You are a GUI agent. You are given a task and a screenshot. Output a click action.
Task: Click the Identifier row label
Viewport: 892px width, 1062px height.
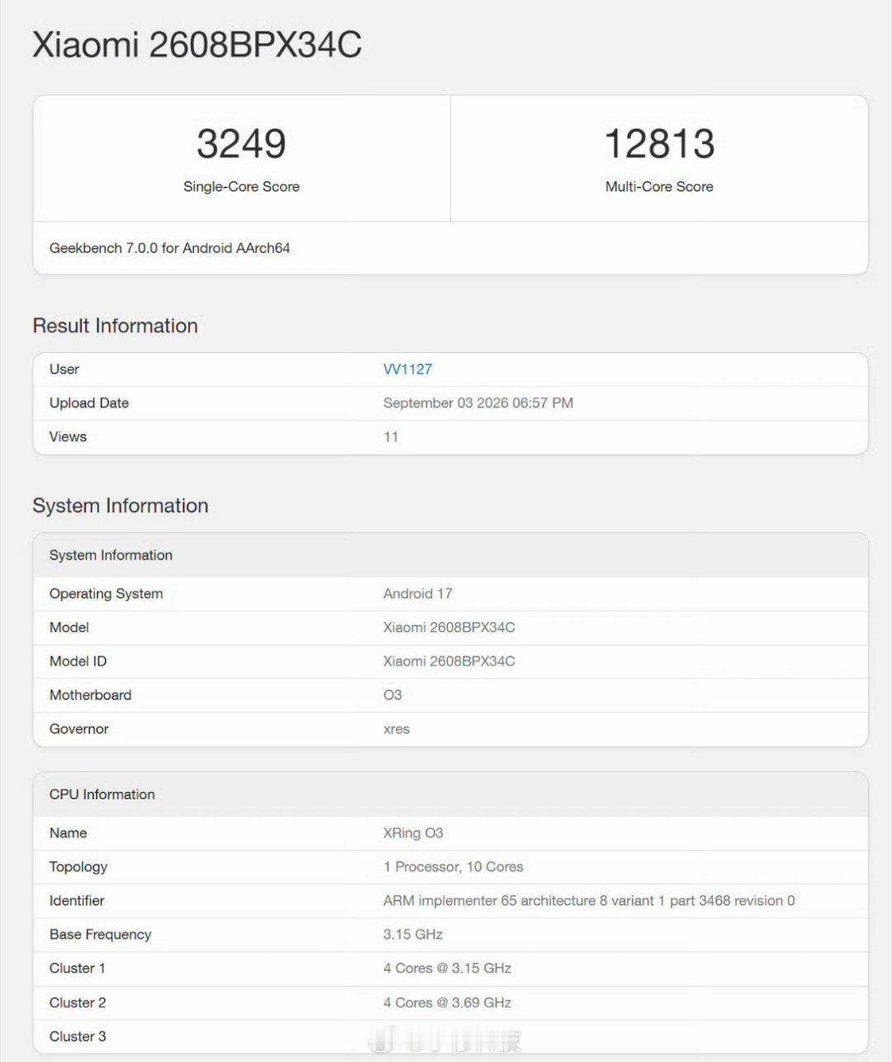pos(77,901)
